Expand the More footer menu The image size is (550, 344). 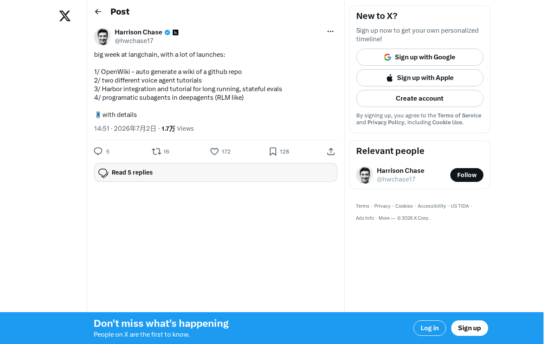[x=387, y=218]
